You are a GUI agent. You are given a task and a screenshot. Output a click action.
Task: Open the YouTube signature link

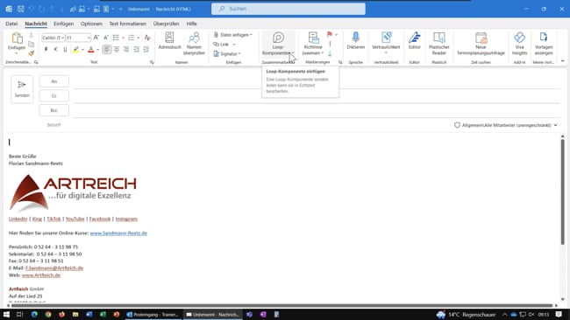click(75, 219)
